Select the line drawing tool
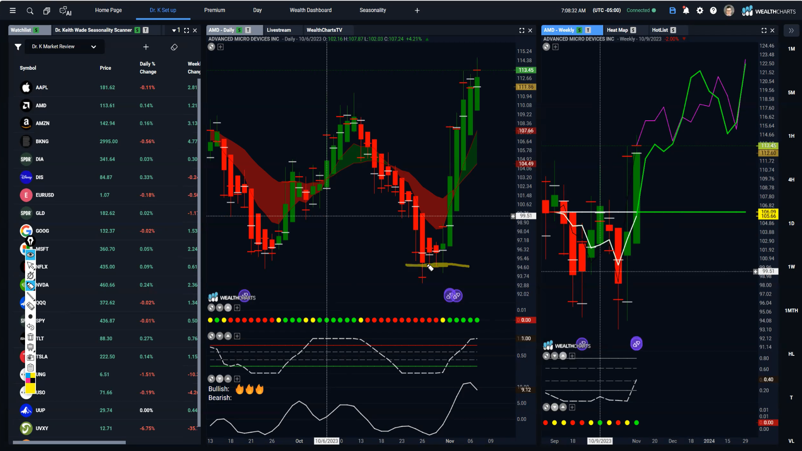The width and height of the screenshot is (802, 451). [x=30, y=296]
